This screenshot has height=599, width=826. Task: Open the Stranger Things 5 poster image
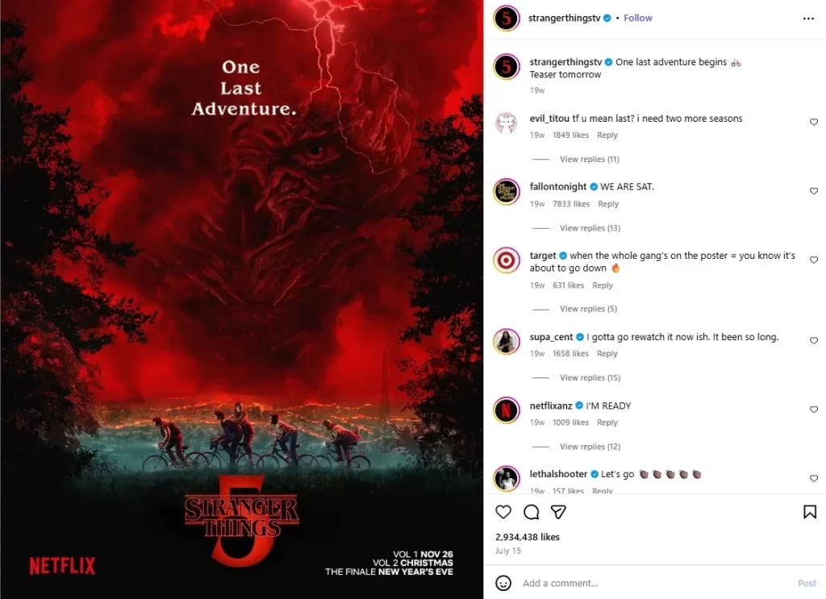[x=242, y=300]
